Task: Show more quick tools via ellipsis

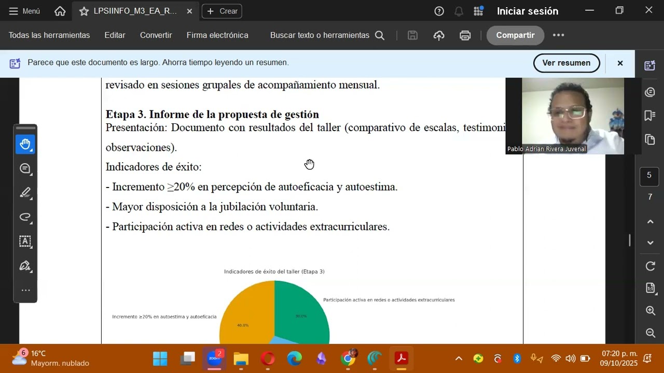Action: coord(25,290)
